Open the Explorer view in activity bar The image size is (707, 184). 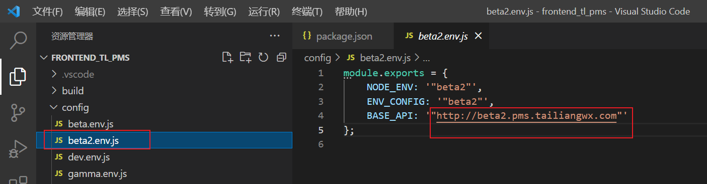tap(18, 76)
